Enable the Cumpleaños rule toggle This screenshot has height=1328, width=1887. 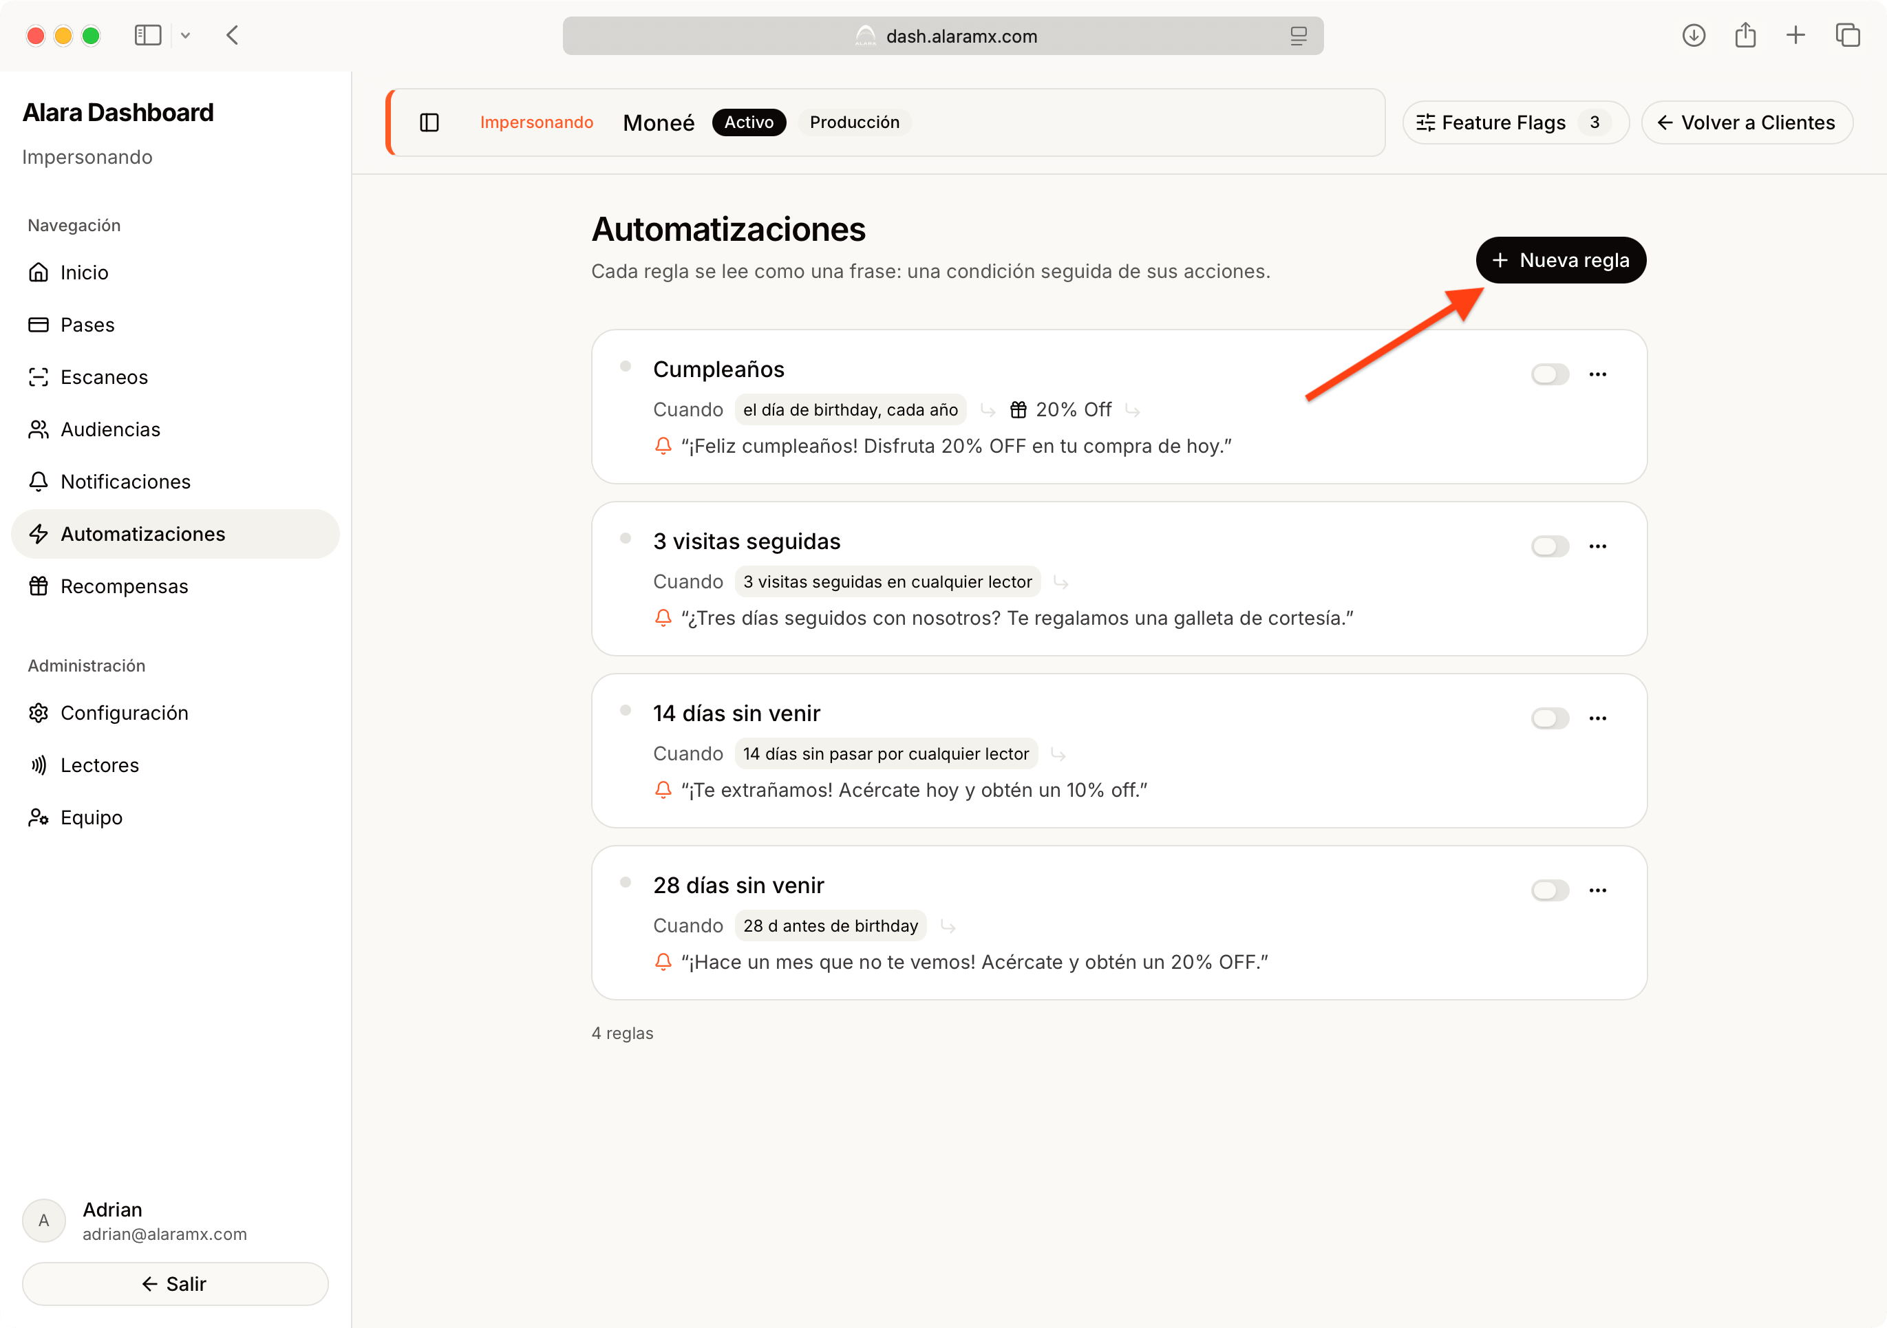[1550, 375]
